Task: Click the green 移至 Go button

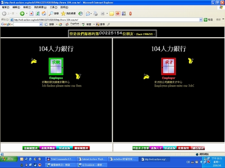Action: 208,20
